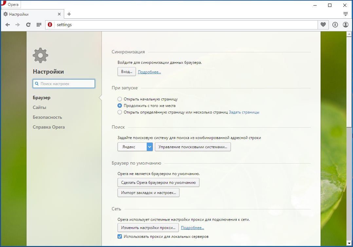
Task: Expand the Яндекс search engine dropdown
Action: pos(135,147)
